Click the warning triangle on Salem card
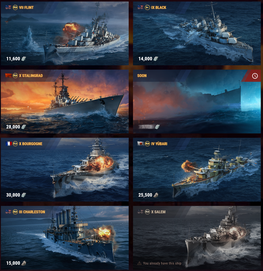This screenshot has width=263, height=271. click(139, 263)
